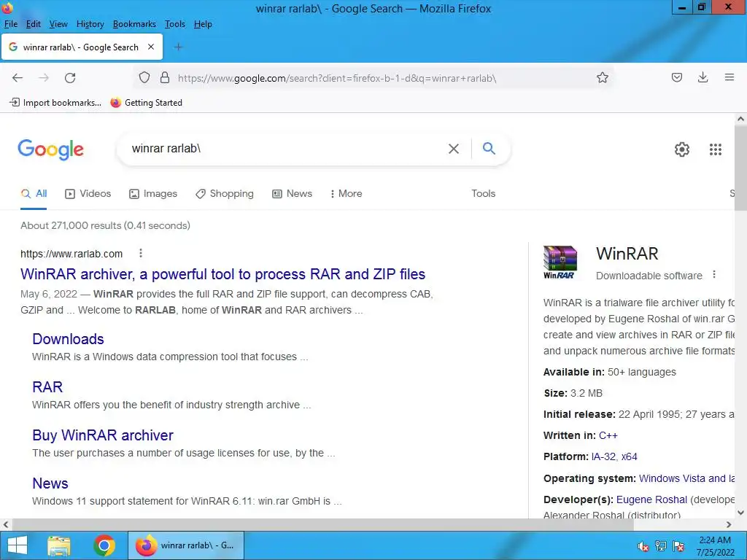This screenshot has height=560, width=747.
Task: Open the Bookmarks menu
Action: pyautogui.click(x=134, y=24)
